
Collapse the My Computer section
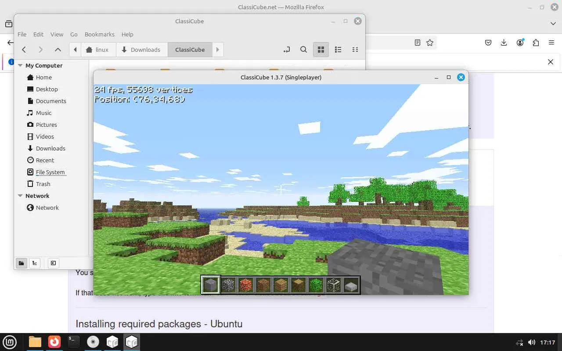pos(20,65)
